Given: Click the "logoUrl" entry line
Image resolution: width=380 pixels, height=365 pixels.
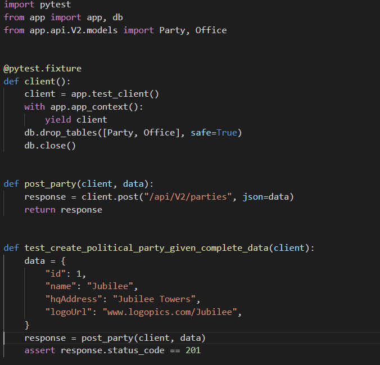Looking at the screenshot, I should pyautogui.click(x=143, y=312).
